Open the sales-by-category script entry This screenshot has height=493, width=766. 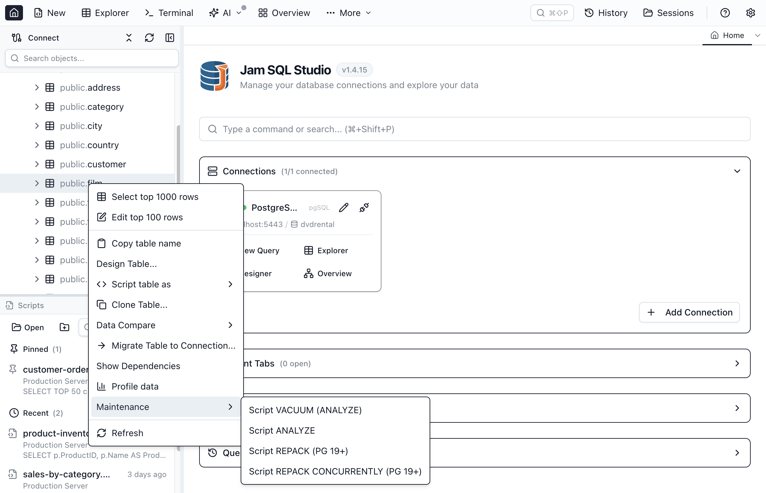(x=87, y=480)
